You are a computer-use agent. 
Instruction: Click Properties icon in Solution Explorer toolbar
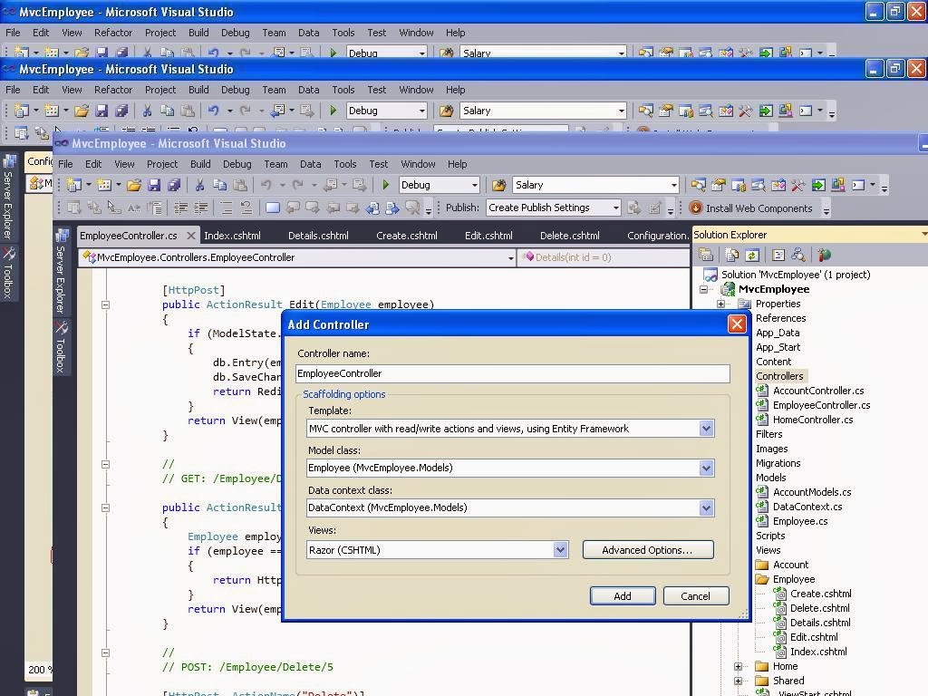(706, 255)
